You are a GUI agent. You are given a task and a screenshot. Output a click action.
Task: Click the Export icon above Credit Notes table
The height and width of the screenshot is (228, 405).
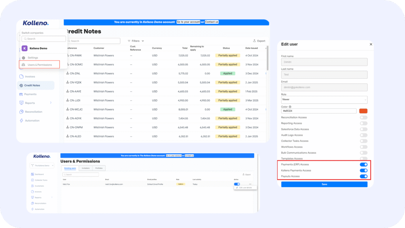(x=254, y=41)
